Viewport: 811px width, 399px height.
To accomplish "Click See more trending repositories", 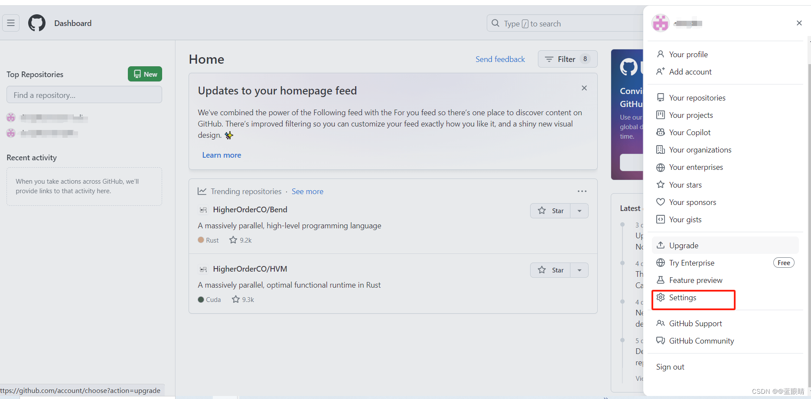I will pyautogui.click(x=307, y=191).
